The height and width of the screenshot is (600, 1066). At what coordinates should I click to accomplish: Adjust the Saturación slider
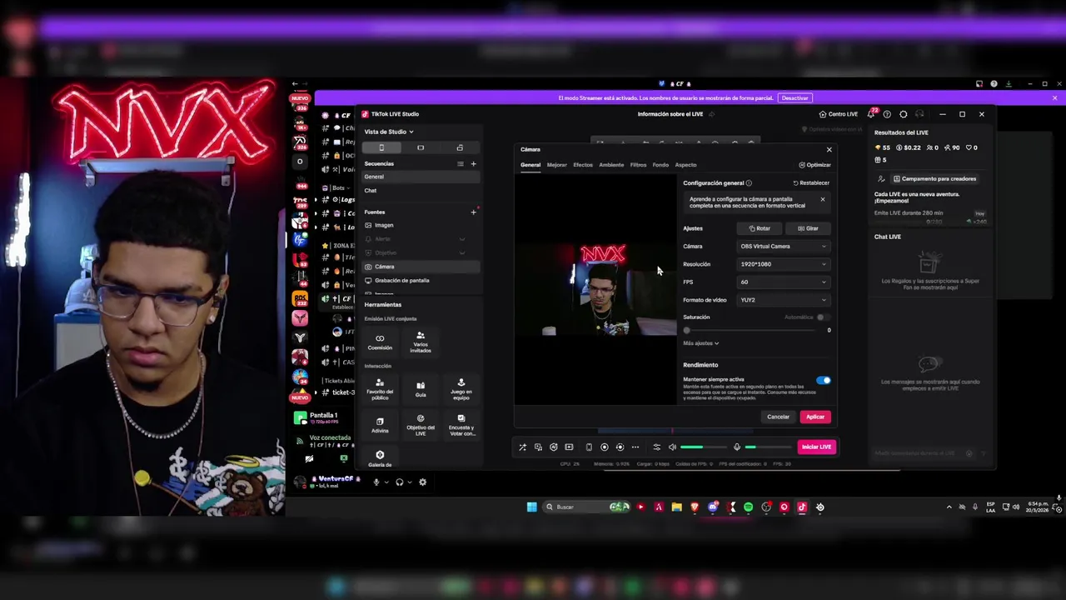[750, 331]
